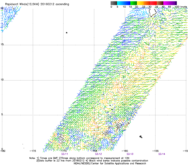Click the 'NOAA/NESDIS/Center for Satellite Applications and Research' credit
The height and width of the screenshot is (165, 188).
pyautogui.click(x=110, y=163)
